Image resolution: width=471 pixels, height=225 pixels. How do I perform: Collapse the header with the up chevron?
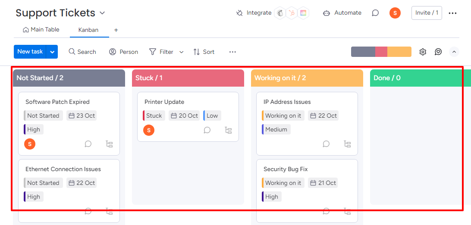pos(454,52)
